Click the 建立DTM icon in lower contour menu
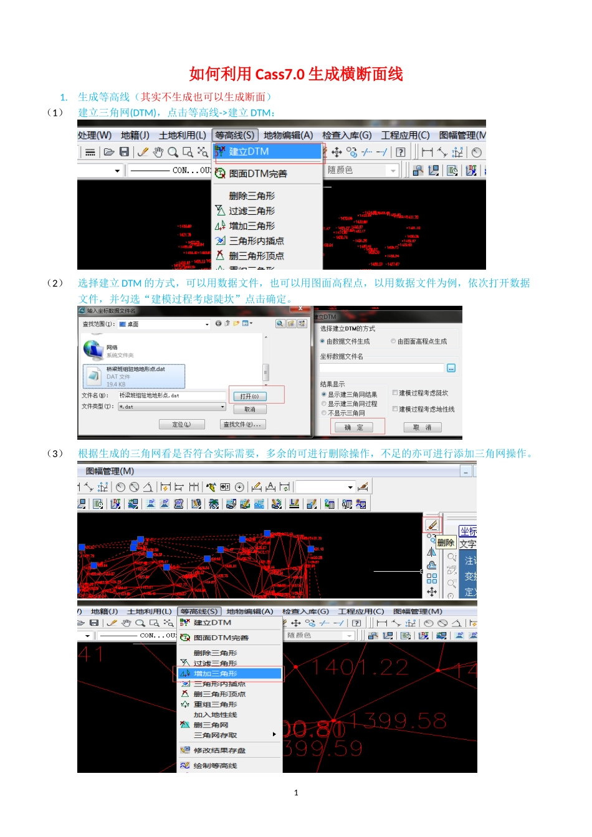This screenshot has height=837, width=592. coord(185,622)
